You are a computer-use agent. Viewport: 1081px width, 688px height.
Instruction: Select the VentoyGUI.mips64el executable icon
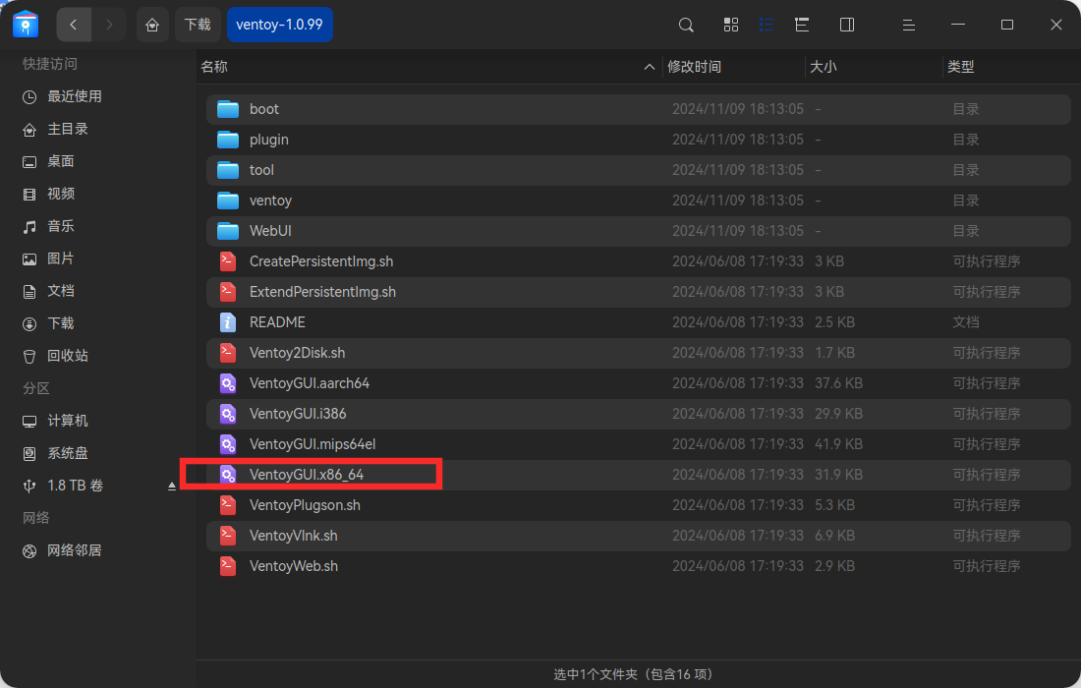point(228,444)
